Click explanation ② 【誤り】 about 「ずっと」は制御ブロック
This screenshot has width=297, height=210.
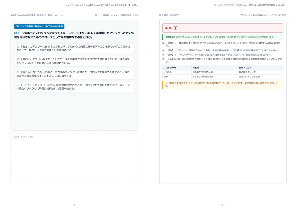(220, 50)
